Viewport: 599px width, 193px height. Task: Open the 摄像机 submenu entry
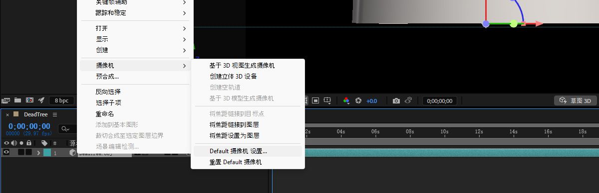point(135,66)
